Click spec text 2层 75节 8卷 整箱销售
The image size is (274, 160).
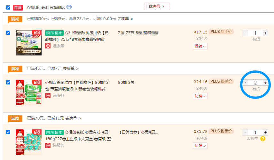click(138, 33)
